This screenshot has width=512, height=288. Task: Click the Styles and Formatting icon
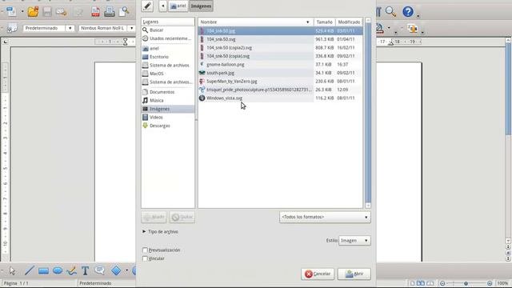coord(12,29)
